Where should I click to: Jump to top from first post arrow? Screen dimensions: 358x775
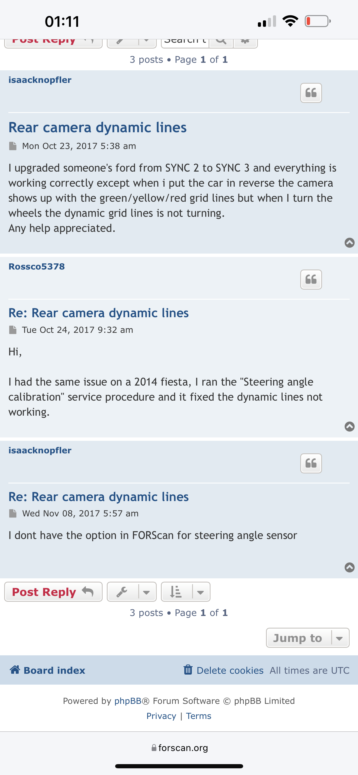pos(349,242)
